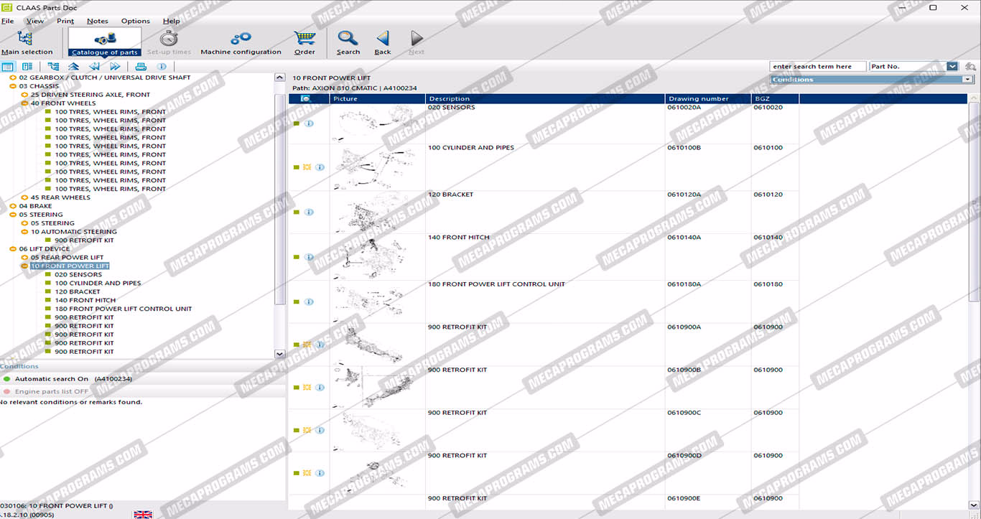
Task: Open the Main selection tree icon
Action: (26, 39)
